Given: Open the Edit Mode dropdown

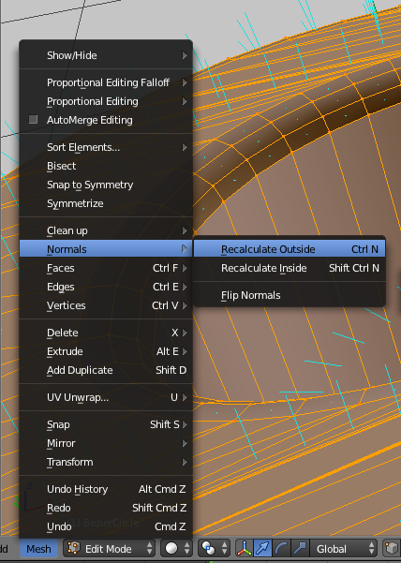Looking at the screenshot, I should click(x=109, y=548).
